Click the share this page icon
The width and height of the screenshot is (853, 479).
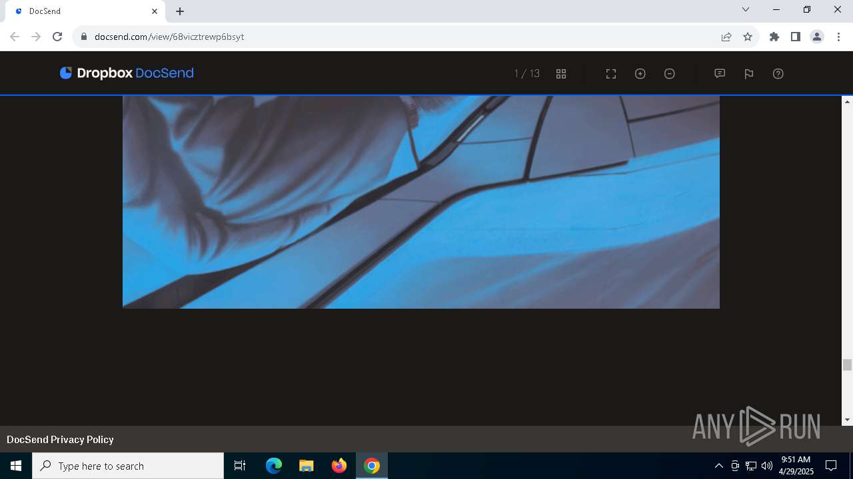(x=726, y=37)
